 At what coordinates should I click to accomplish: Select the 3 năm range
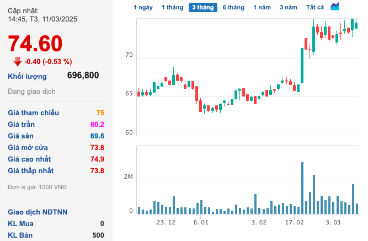coord(288,7)
